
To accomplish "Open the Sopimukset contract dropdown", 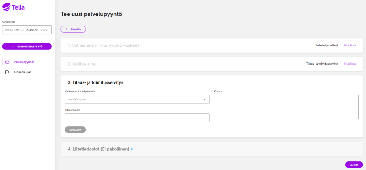I will pyautogui.click(x=27, y=30).
